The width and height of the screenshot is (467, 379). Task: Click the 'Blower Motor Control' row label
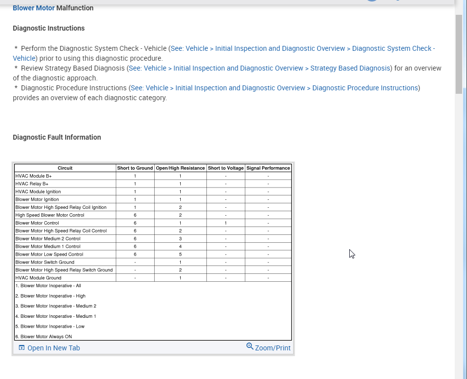[x=37, y=223]
